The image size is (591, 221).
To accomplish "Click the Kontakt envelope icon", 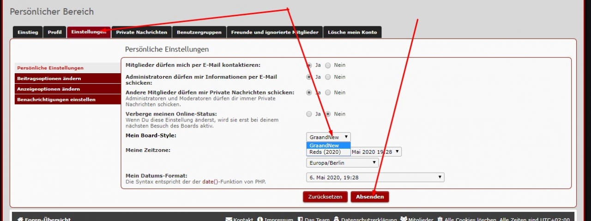I will coord(229,220).
